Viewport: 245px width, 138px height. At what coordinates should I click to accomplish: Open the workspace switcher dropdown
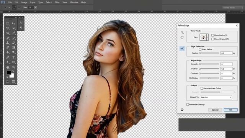233,8
